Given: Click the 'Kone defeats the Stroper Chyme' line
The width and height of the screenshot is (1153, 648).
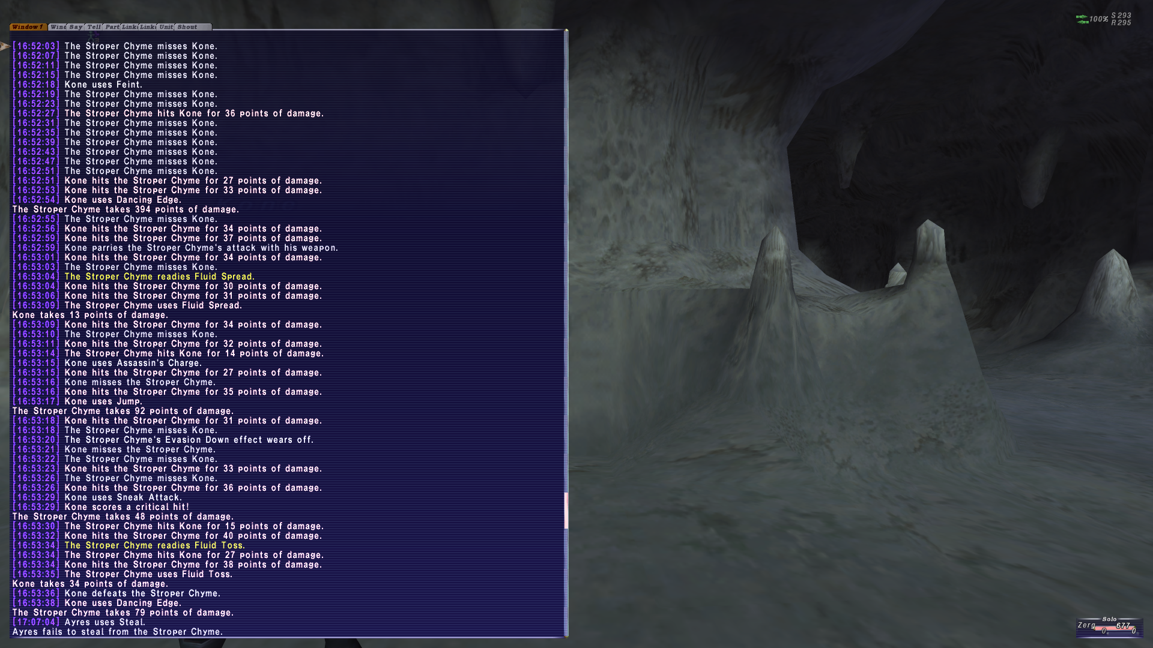Looking at the screenshot, I should (142, 593).
